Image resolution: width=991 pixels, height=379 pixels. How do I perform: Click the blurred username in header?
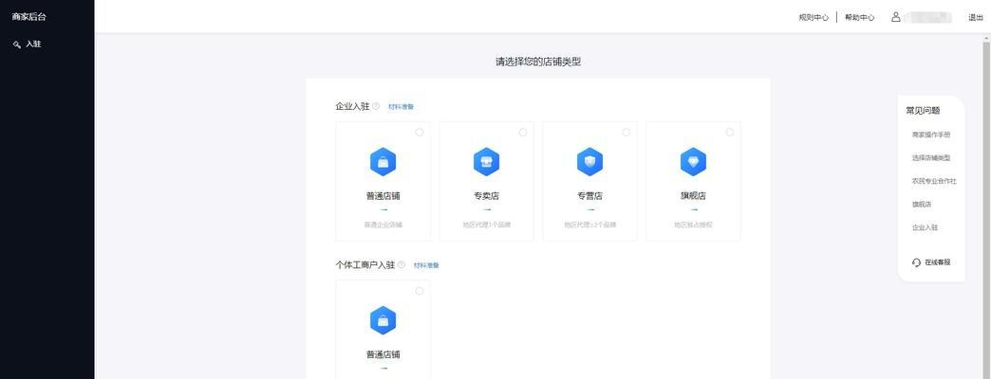[x=927, y=18]
